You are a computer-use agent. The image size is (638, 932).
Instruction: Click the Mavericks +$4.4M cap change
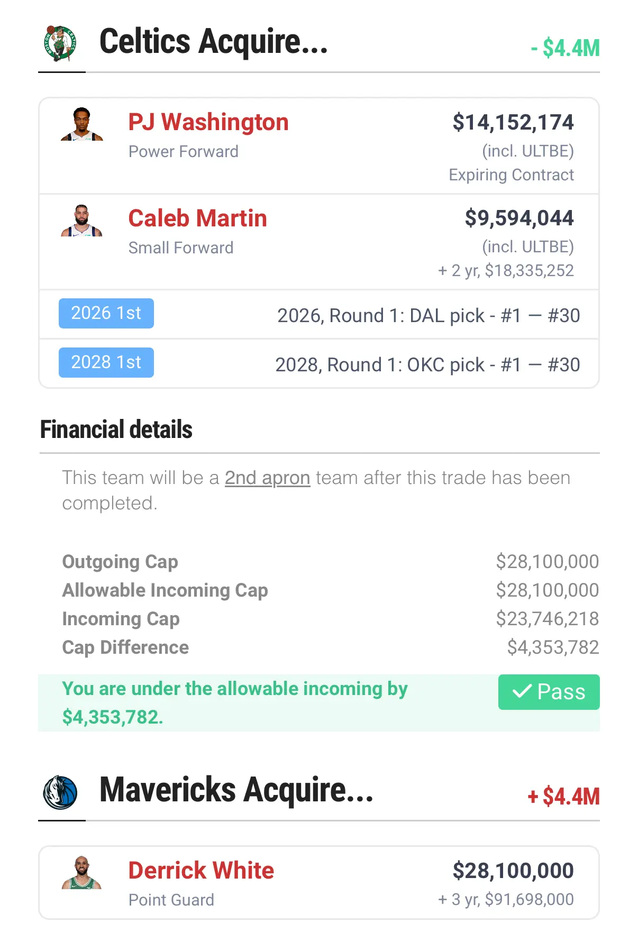pos(564,797)
